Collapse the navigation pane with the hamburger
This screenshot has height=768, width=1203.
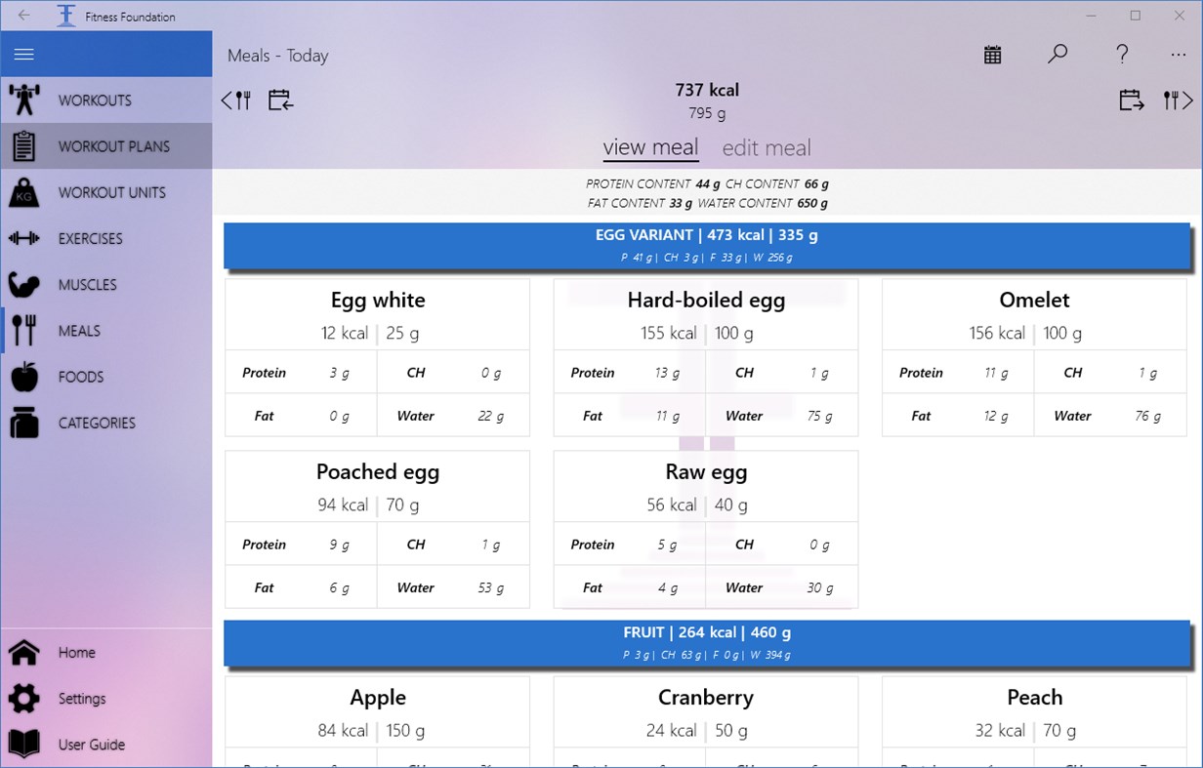[x=23, y=55]
